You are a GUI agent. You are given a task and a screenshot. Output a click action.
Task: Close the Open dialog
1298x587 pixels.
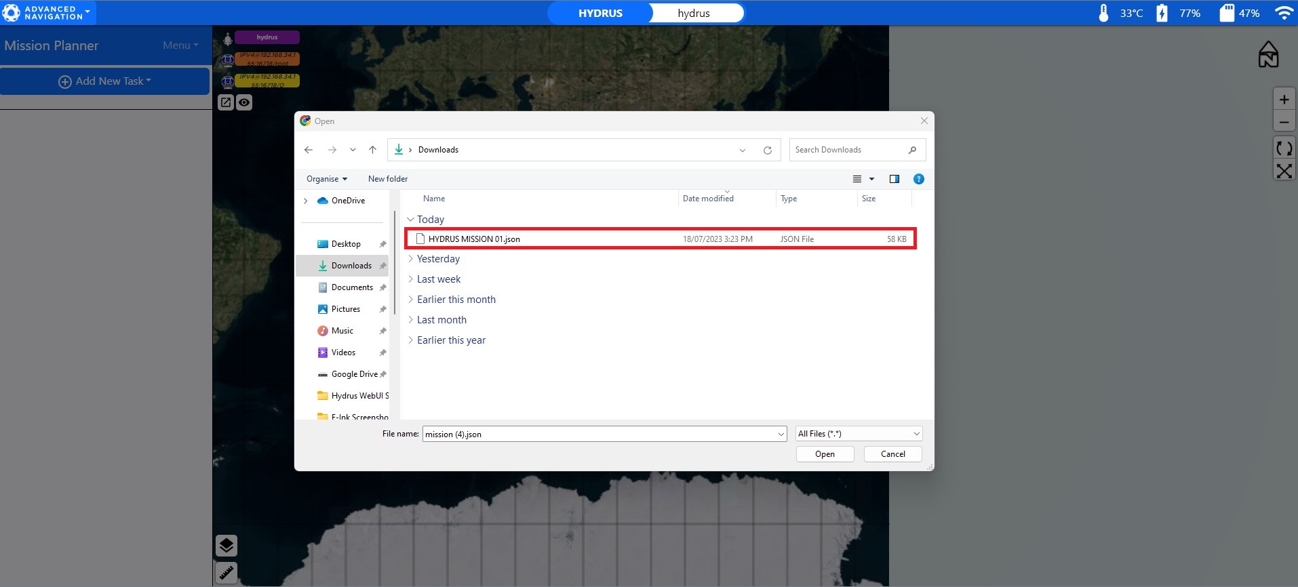924,121
